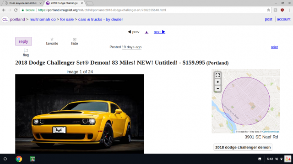Open the account link
293x164 pixels.
click(x=284, y=19)
